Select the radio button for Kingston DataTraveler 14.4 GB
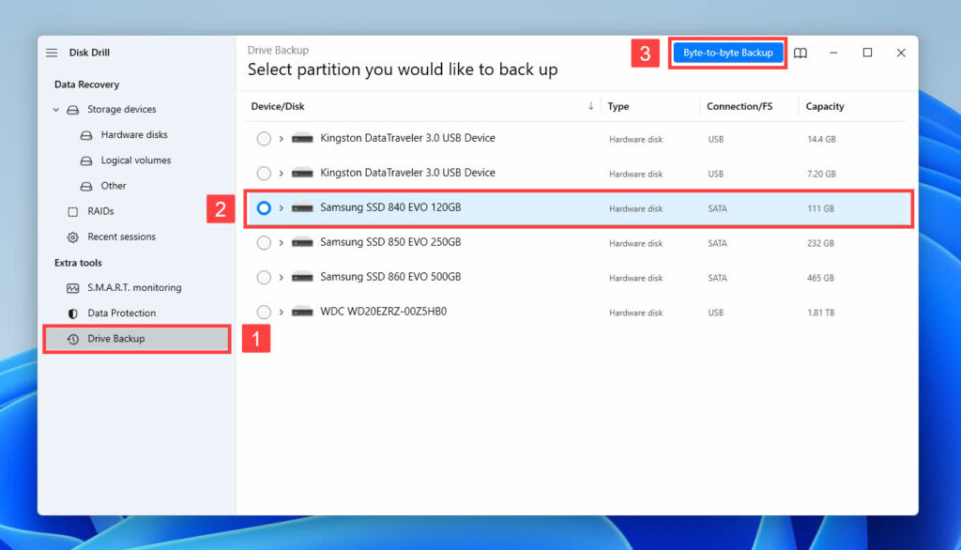Screen dimensions: 961x550 pos(263,138)
